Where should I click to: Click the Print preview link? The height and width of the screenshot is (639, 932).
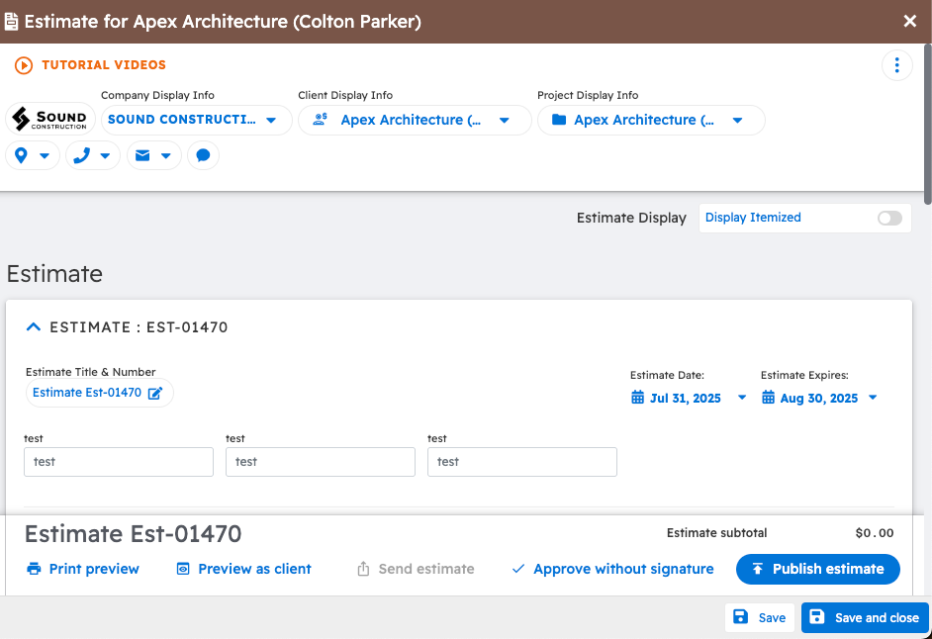click(83, 569)
